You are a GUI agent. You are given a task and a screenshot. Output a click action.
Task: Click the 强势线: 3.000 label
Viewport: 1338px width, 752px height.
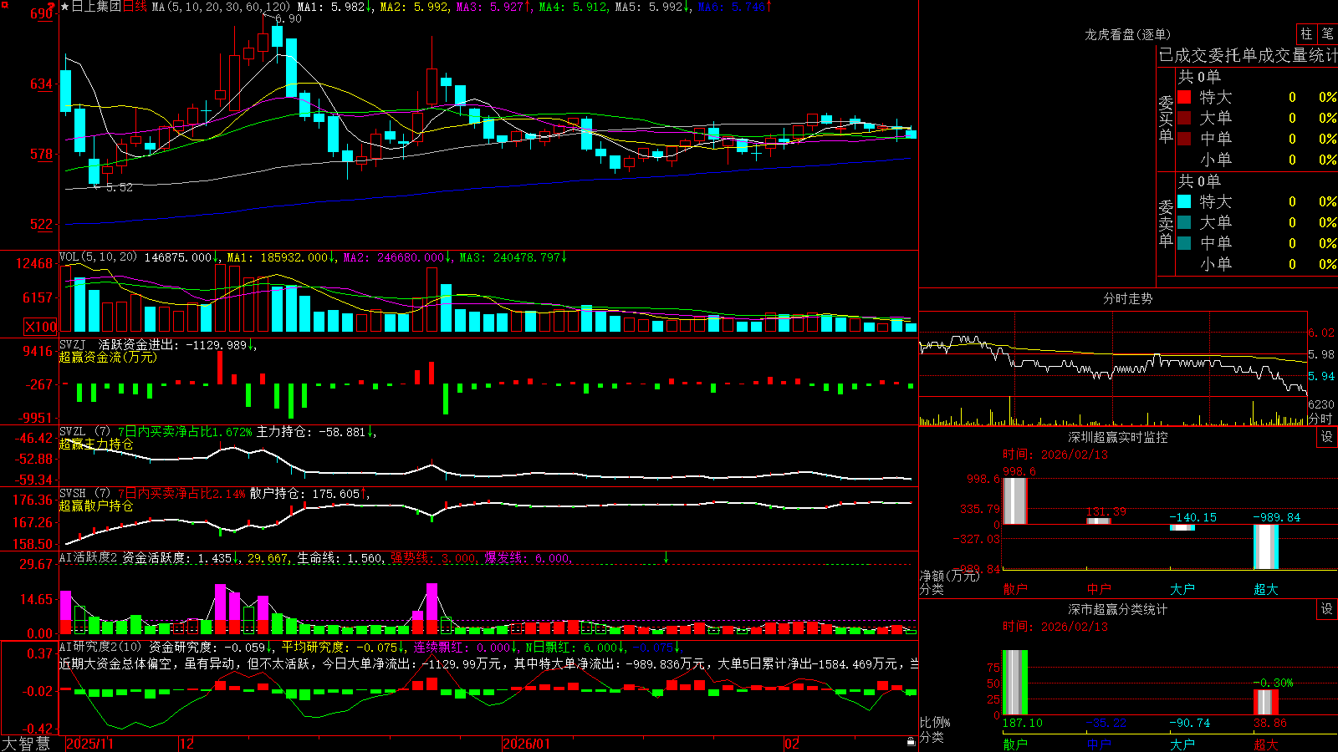pyautogui.click(x=433, y=558)
